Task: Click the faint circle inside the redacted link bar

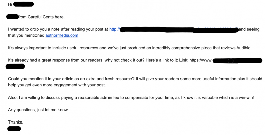Action: 231,61
